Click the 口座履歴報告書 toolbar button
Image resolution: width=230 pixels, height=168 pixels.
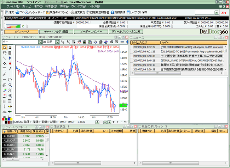tap(98, 12)
